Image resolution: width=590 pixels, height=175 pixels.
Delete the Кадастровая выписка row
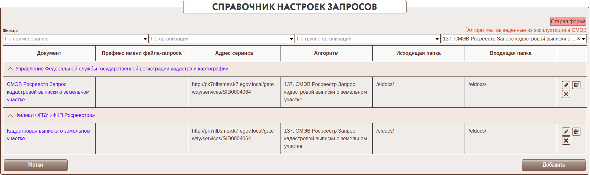pyautogui.click(x=566, y=141)
